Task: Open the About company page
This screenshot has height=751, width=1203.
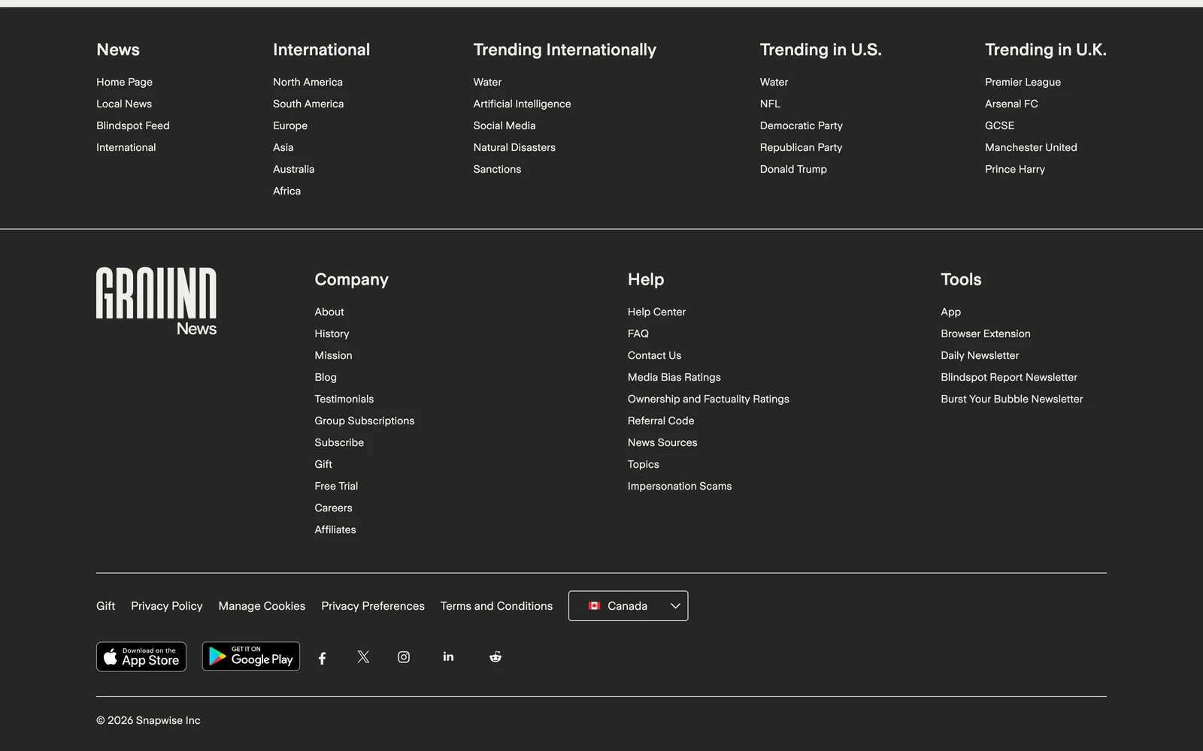Action: [x=329, y=312]
